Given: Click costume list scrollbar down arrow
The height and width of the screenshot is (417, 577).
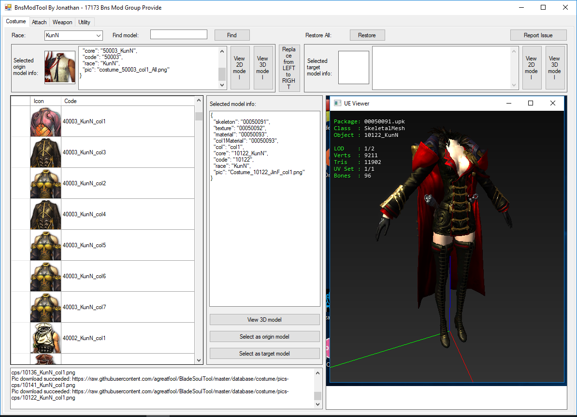Looking at the screenshot, I should [199, 360].
